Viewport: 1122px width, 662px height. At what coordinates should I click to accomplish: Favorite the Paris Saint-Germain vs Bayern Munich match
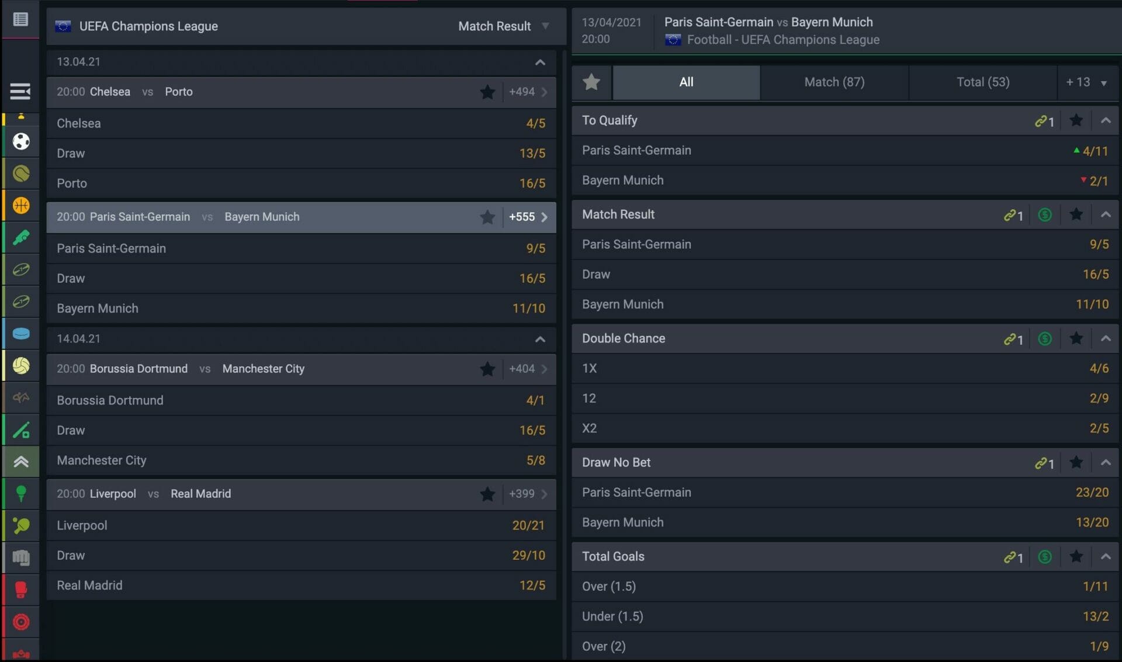pyautogui.click(x=487, y=217)
